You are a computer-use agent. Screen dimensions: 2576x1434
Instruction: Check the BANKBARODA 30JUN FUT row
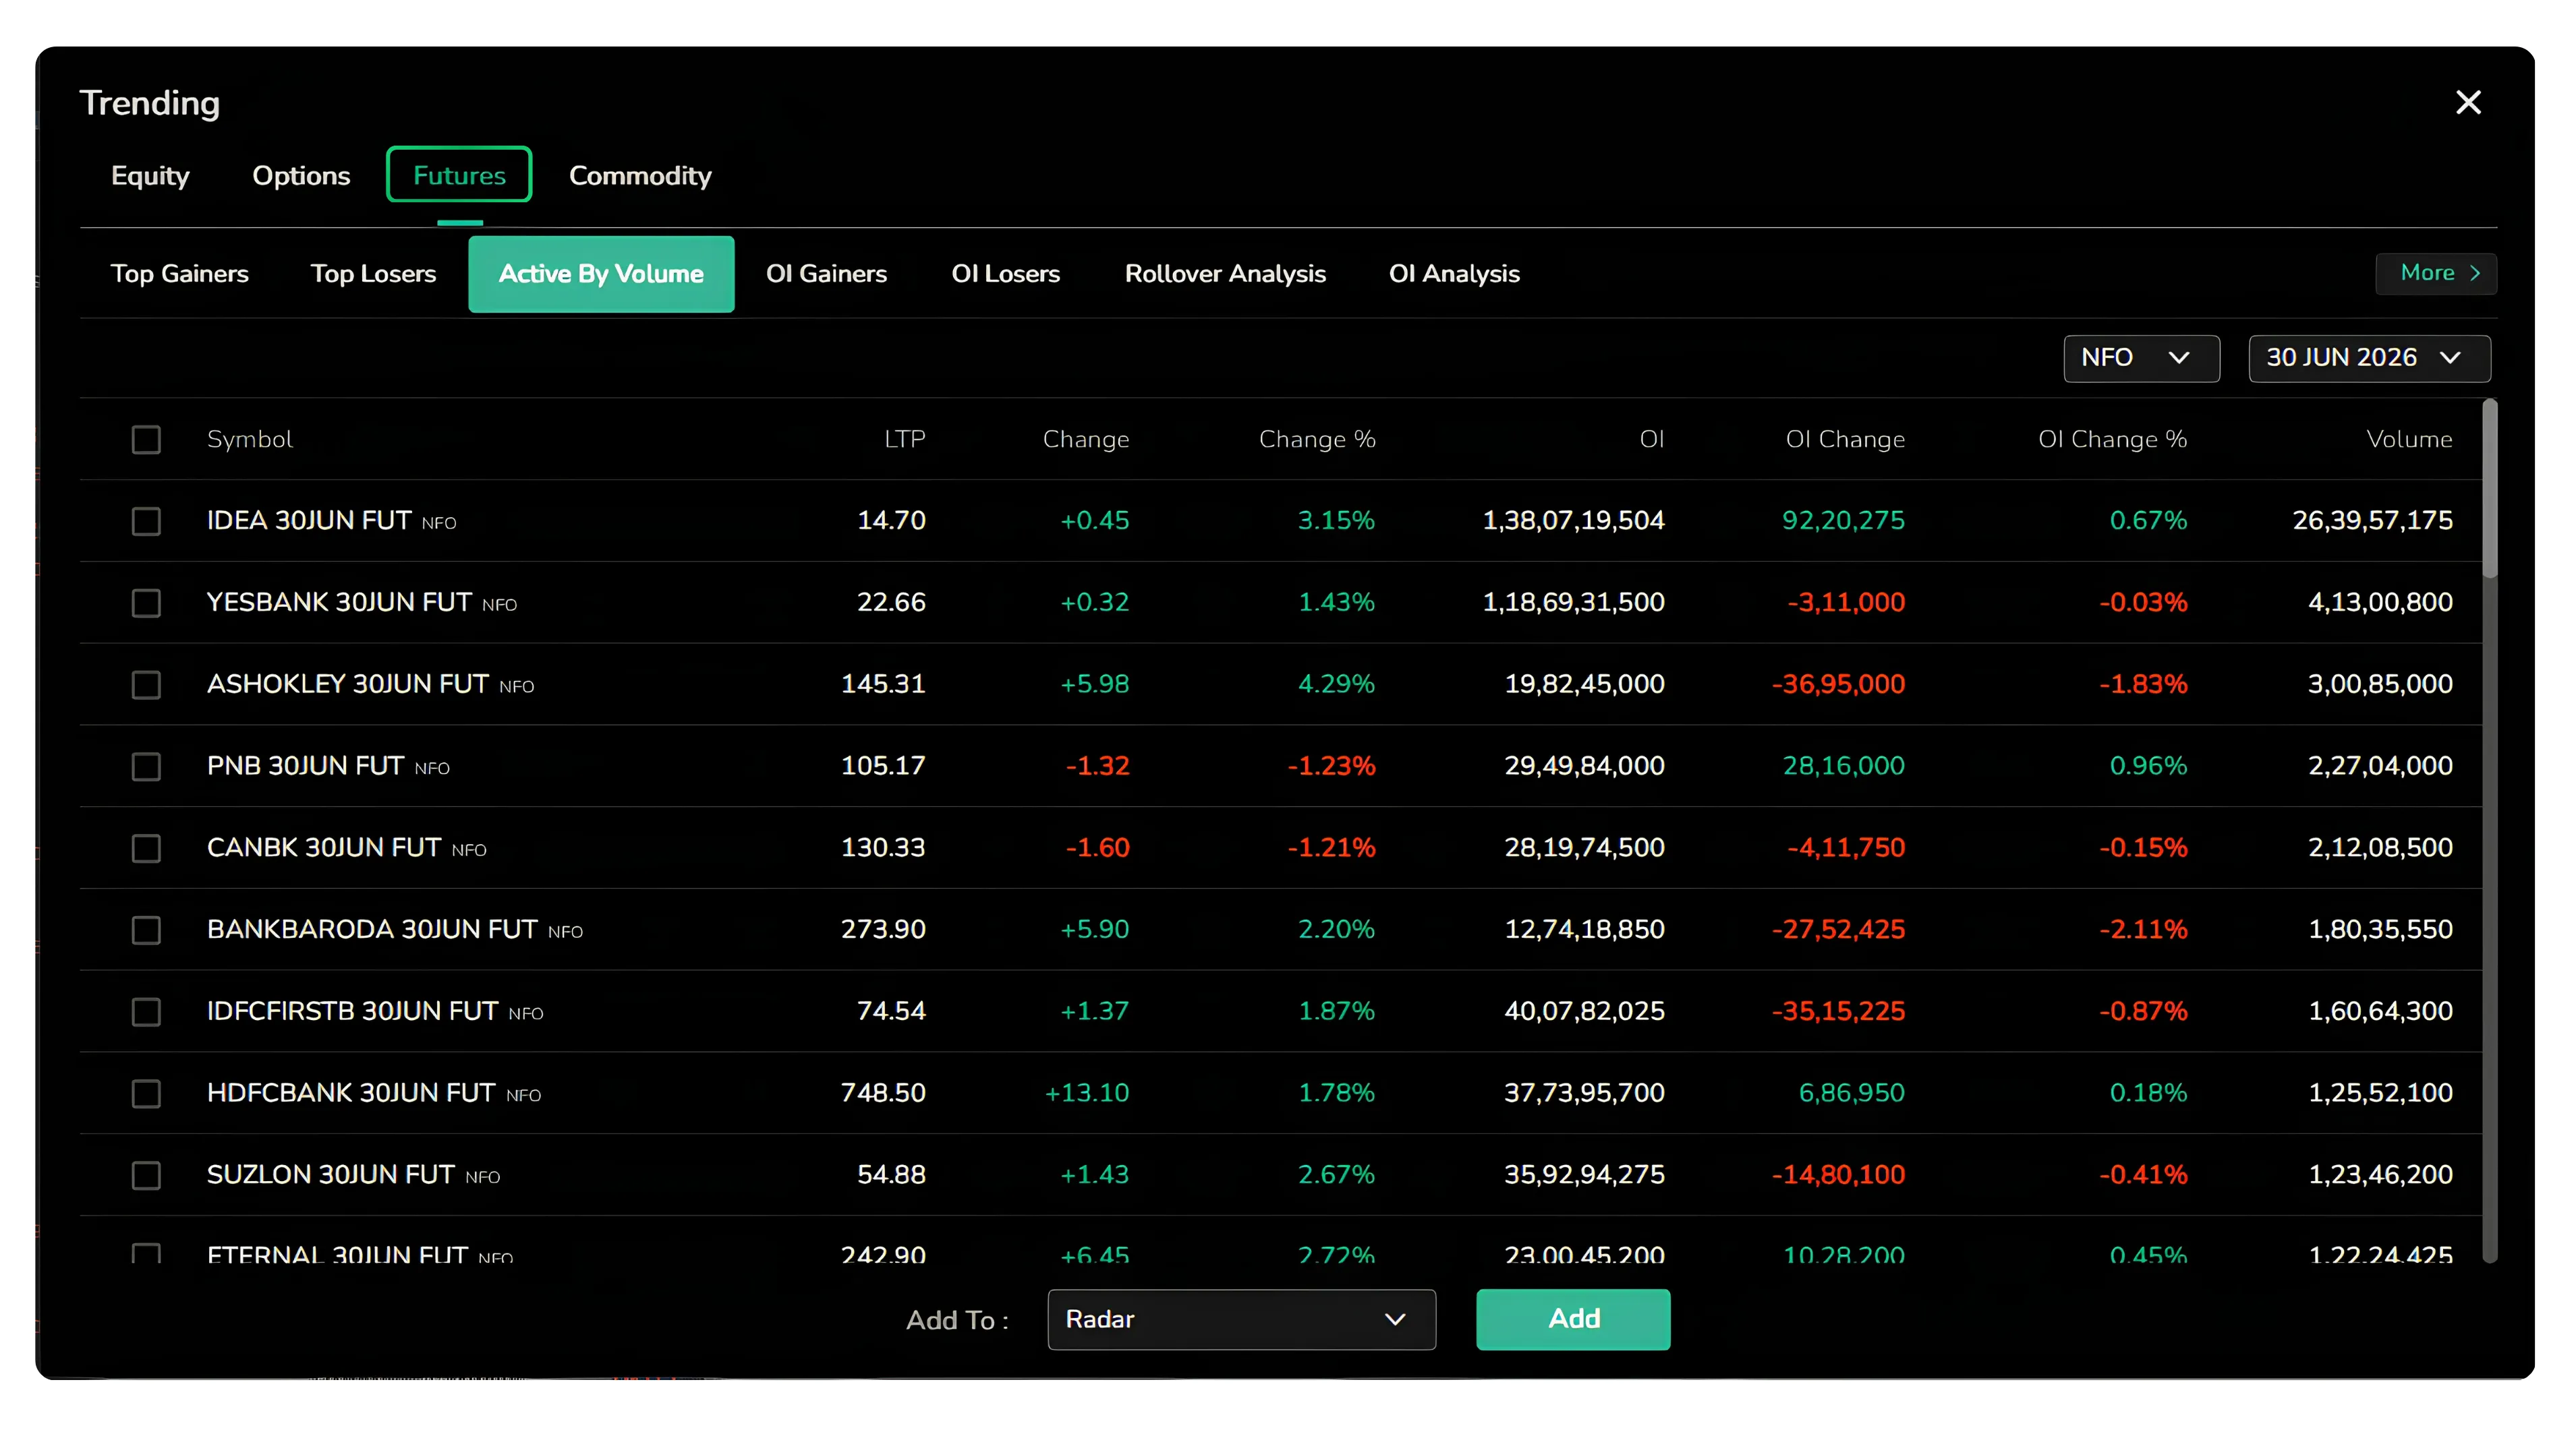click(146, 930)
